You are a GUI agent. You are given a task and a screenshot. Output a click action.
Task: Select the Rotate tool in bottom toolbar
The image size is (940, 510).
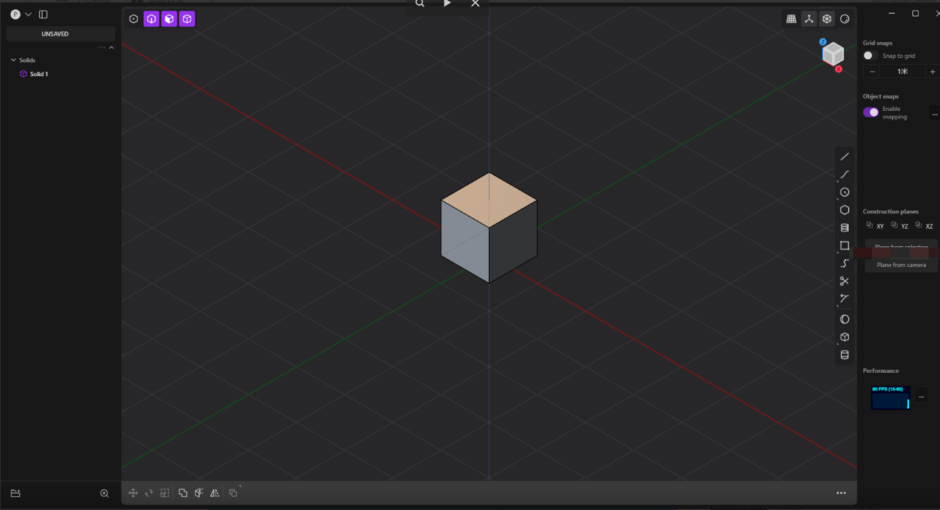click(149, 493)
